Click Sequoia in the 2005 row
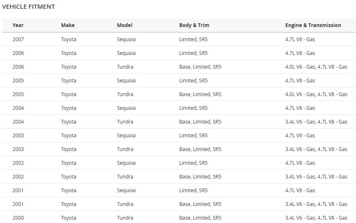This screenshot has width=356, height=223. point(126,81)
